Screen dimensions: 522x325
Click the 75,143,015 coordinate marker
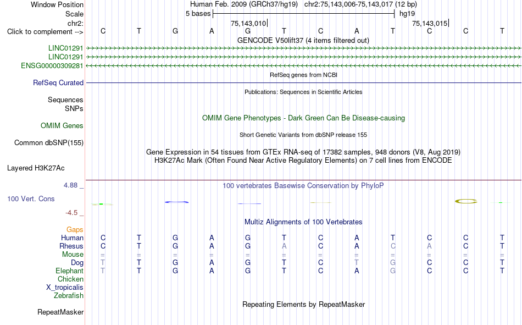click(x=430, y=23)
